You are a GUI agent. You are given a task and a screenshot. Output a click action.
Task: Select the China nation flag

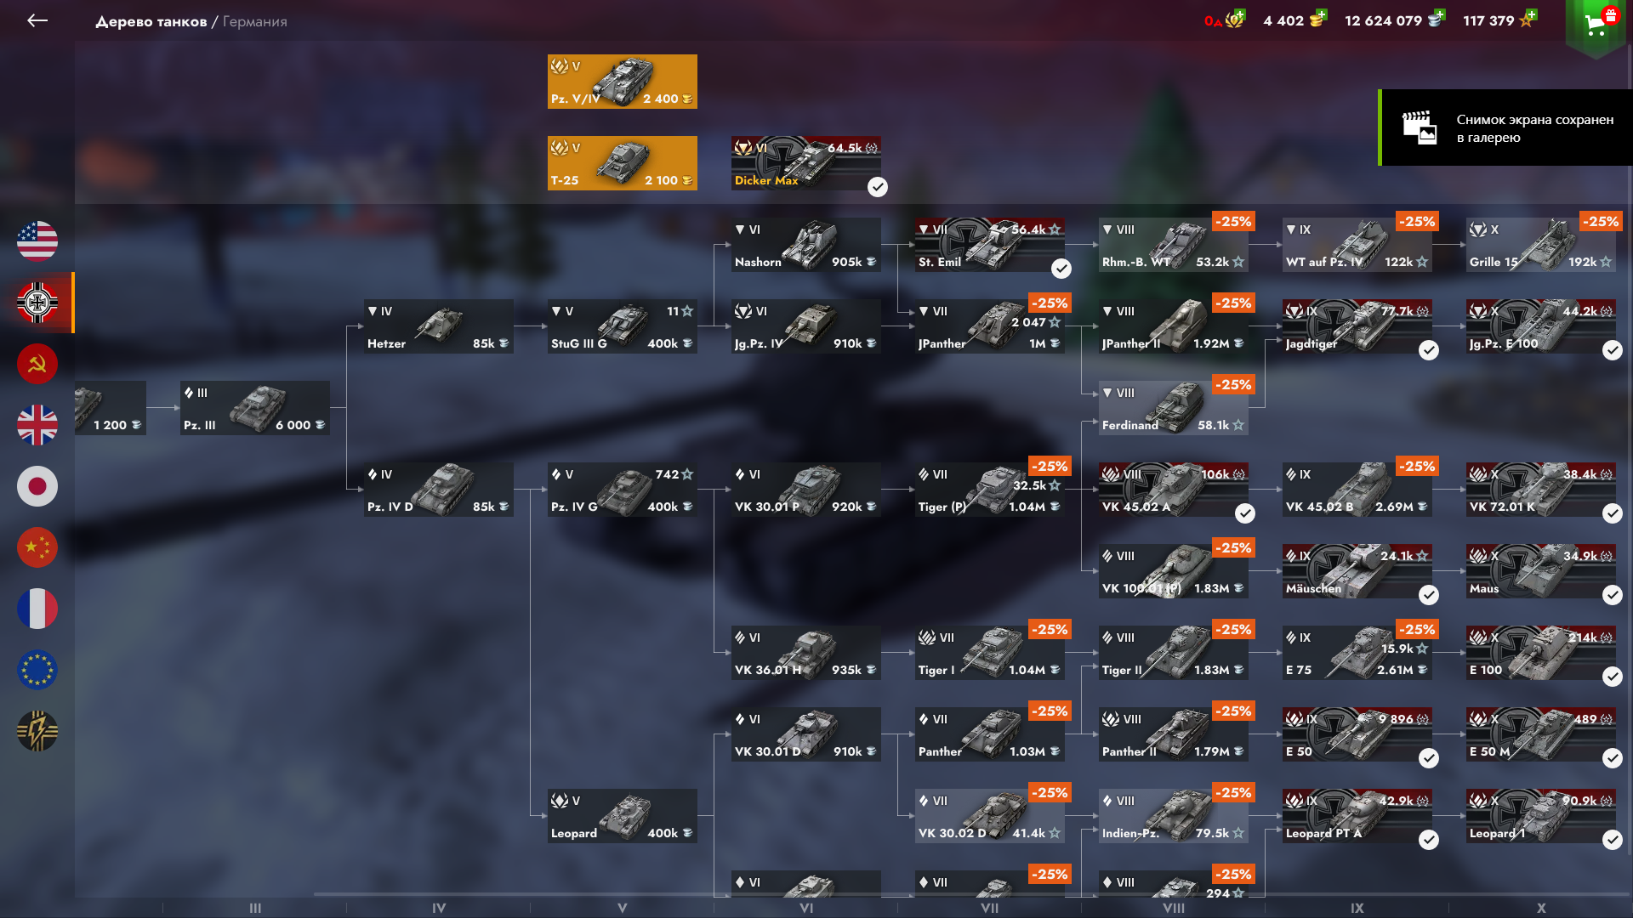(x=37, y=547)
